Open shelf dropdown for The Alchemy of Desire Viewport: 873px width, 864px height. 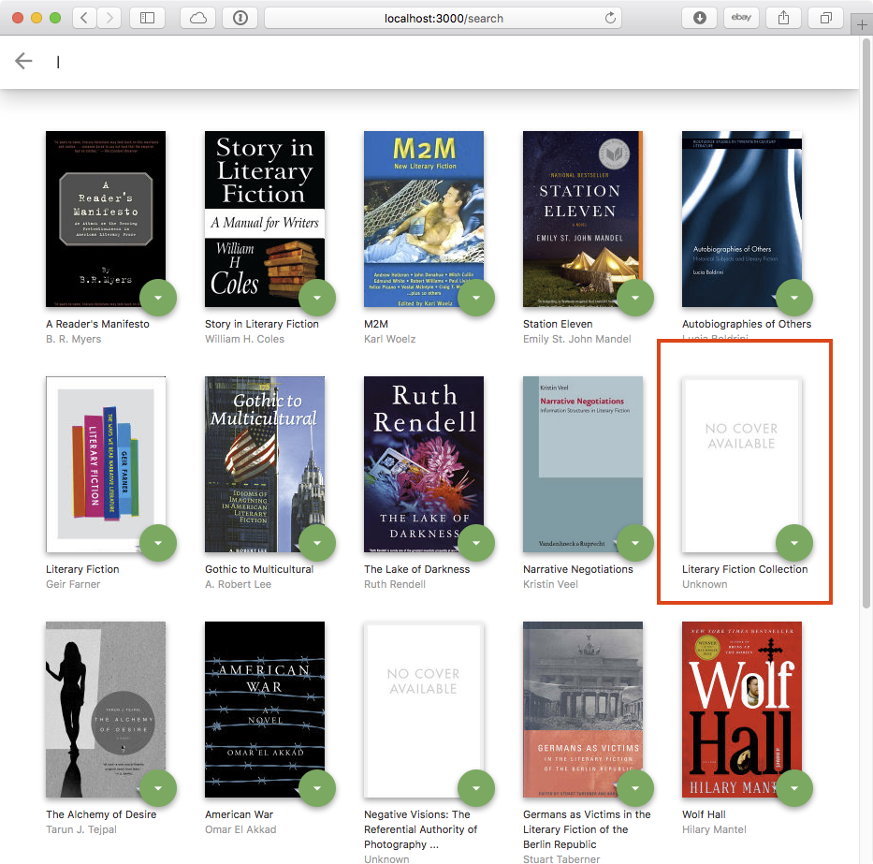pyautogui.click(x=158, y=787)
